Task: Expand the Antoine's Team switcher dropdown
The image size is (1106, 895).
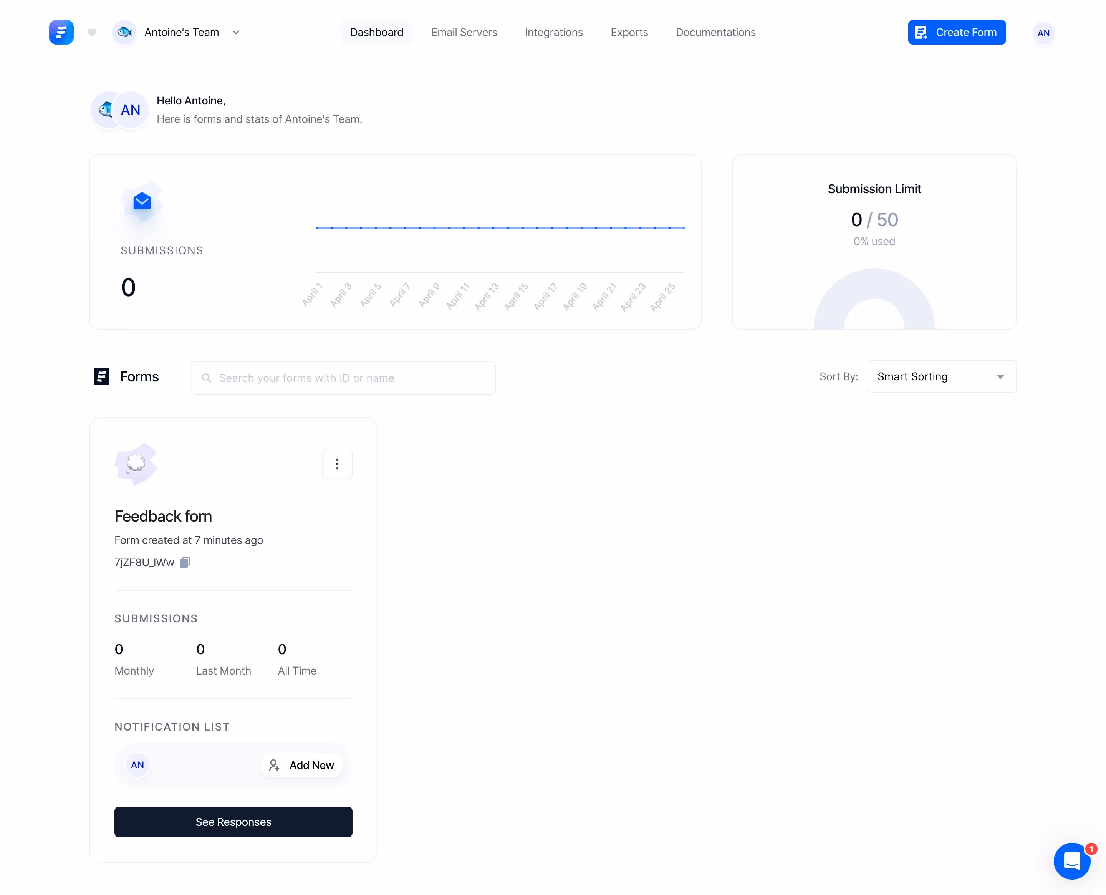Action: tap(235, 32)
